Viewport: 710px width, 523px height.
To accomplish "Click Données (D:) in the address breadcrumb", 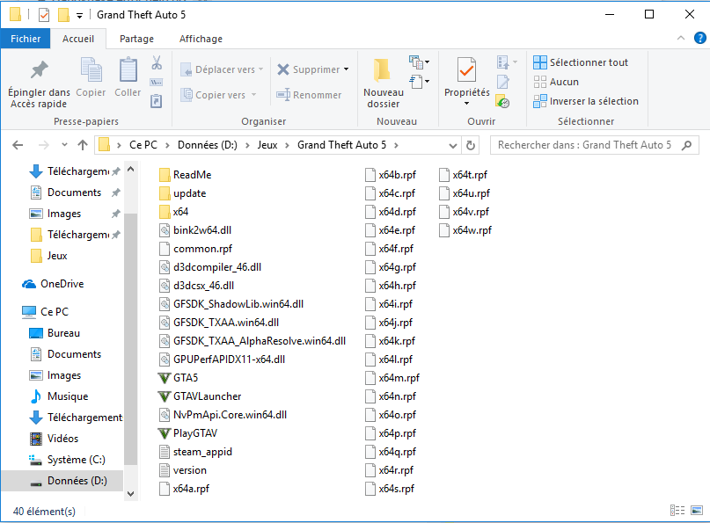I will coord(208,145).
